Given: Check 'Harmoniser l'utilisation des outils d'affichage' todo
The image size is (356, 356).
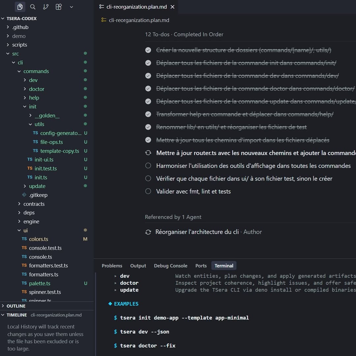Looking at the screenshot, I should (148, 166).
